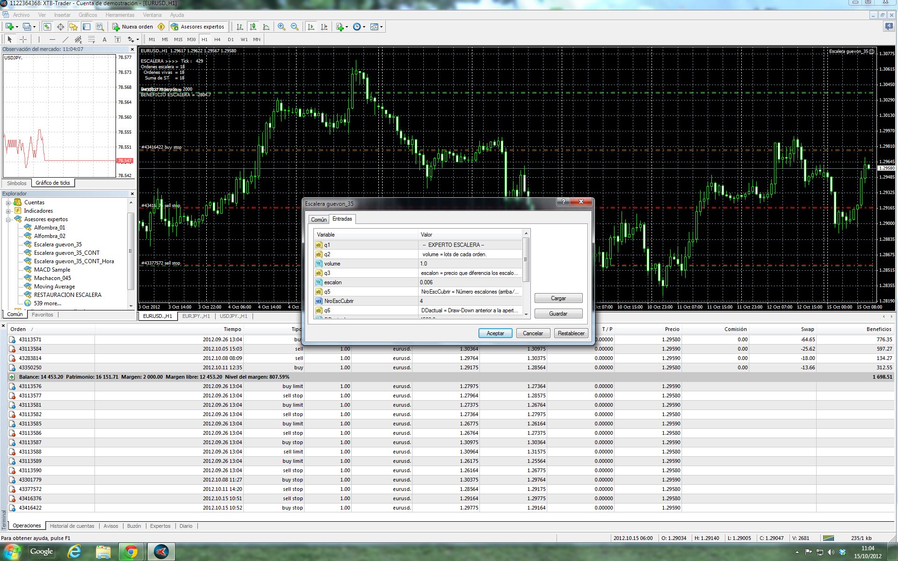Toggle the Asesores expertos button
Viewport: 898px width, 561px height.
click(198, 27)
